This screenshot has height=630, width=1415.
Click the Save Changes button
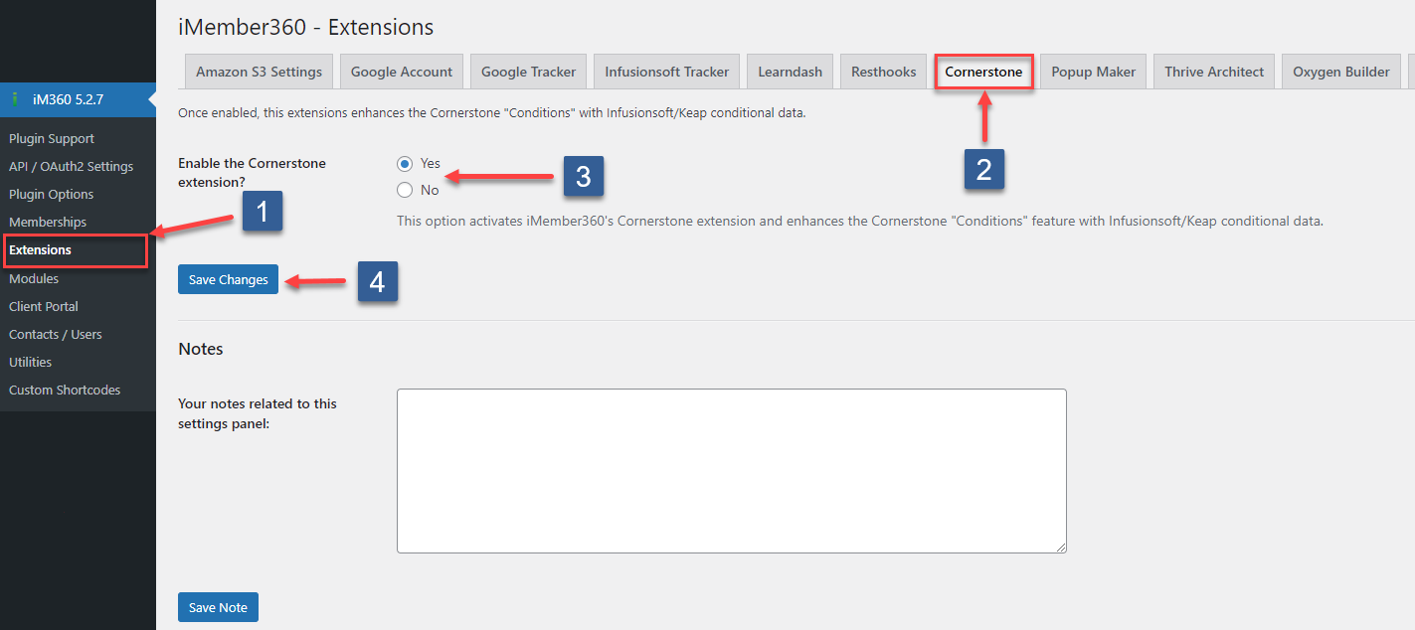228,279
